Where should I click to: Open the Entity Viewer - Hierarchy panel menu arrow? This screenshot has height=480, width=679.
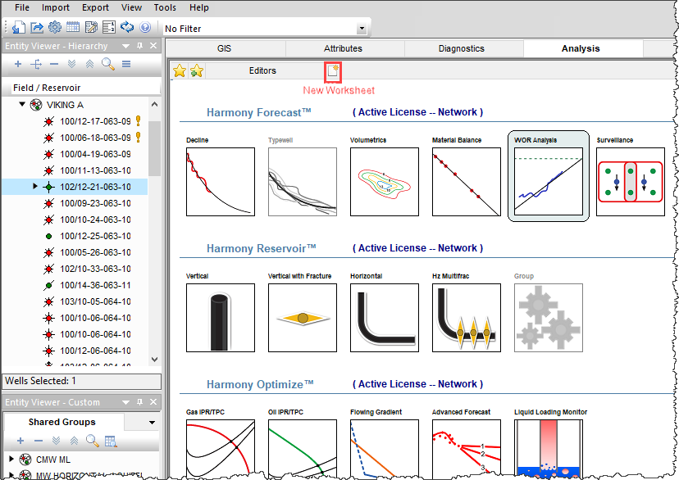pos(125,46)
